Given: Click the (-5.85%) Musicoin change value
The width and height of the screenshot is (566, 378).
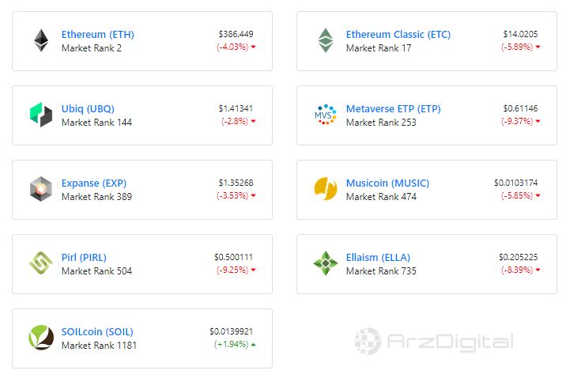Looking at the screenshot, I should click(x=517, y=195).
